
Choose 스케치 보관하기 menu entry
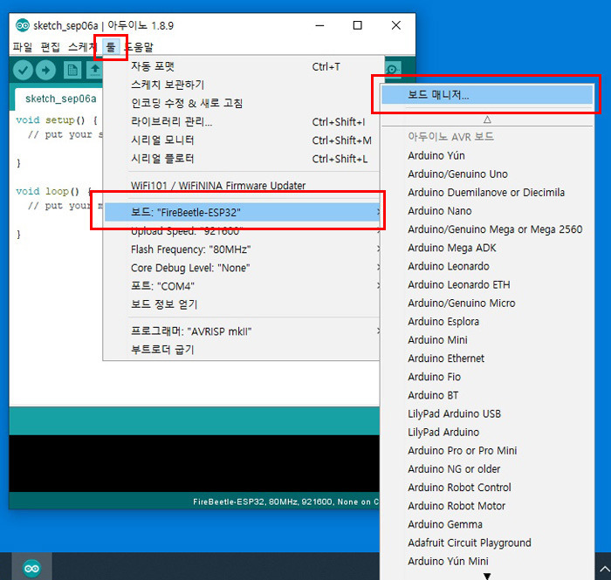[242, 85]
